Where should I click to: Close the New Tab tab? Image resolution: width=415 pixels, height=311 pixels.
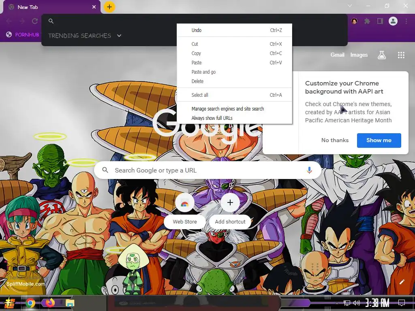94,7
